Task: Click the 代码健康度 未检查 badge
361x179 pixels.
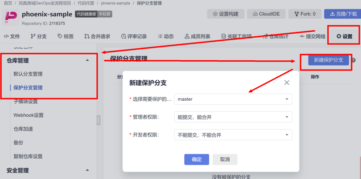Action: 94,14
